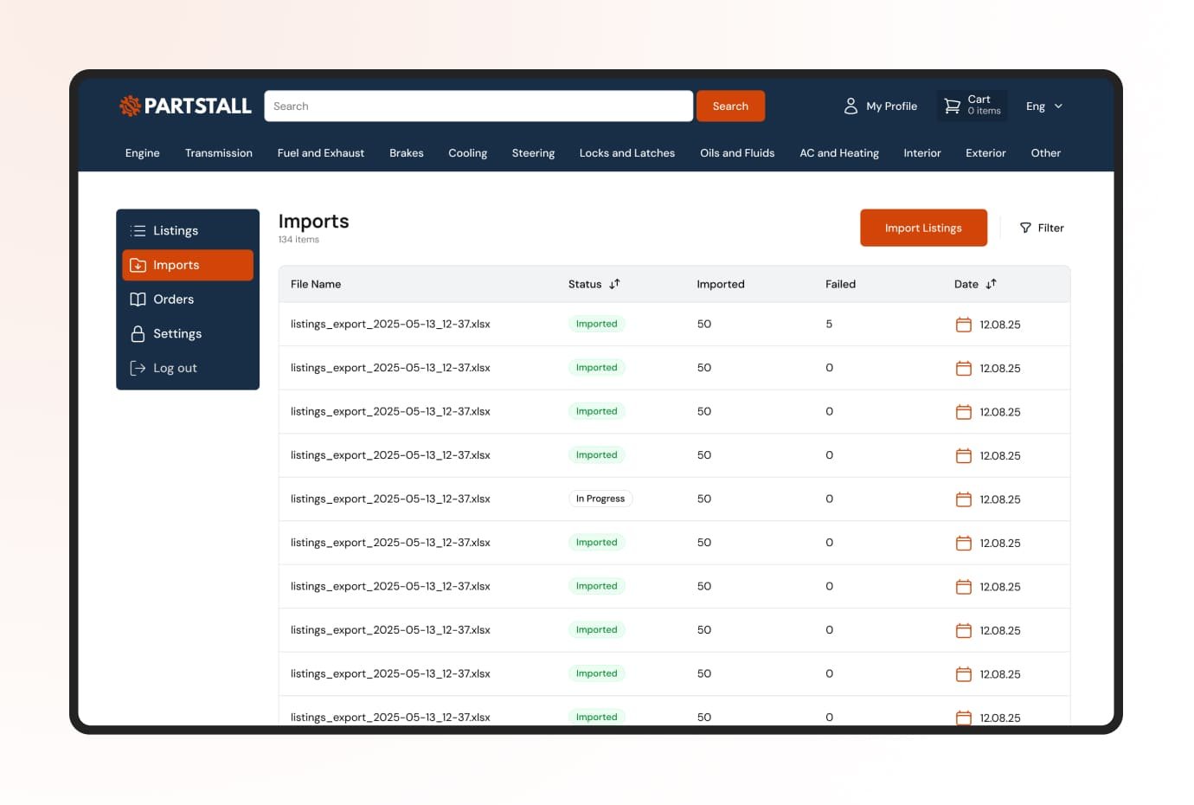Open the Transmission category
This screenshot has height=805, width=1194.
click(x=219, y=153)
